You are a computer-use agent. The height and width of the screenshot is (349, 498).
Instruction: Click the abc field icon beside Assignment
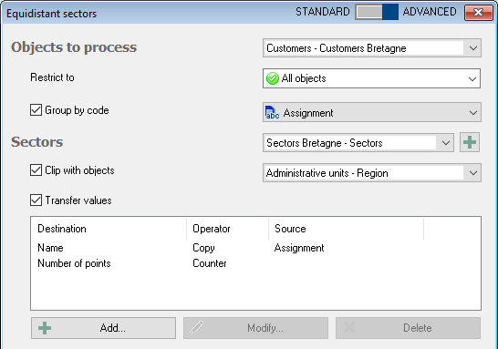coord(272,113)
